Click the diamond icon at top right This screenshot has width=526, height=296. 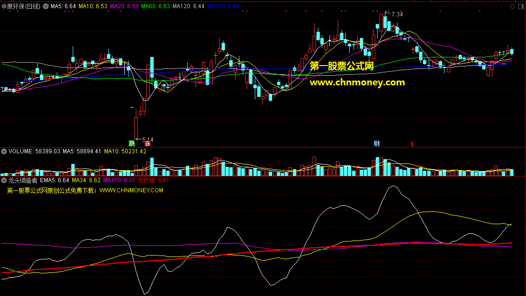[512, 6]
